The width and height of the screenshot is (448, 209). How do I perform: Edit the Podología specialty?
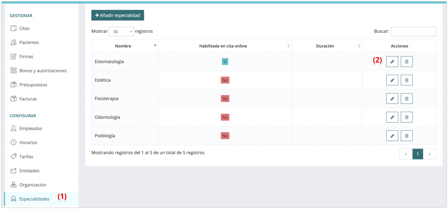[x=392, y=135]
